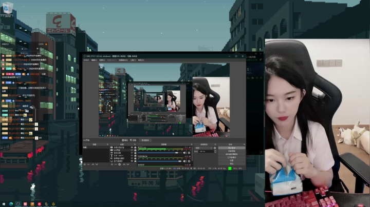Open the 视图(V) menu in OBS
370x207 pixels.
[x=102, y=60]
